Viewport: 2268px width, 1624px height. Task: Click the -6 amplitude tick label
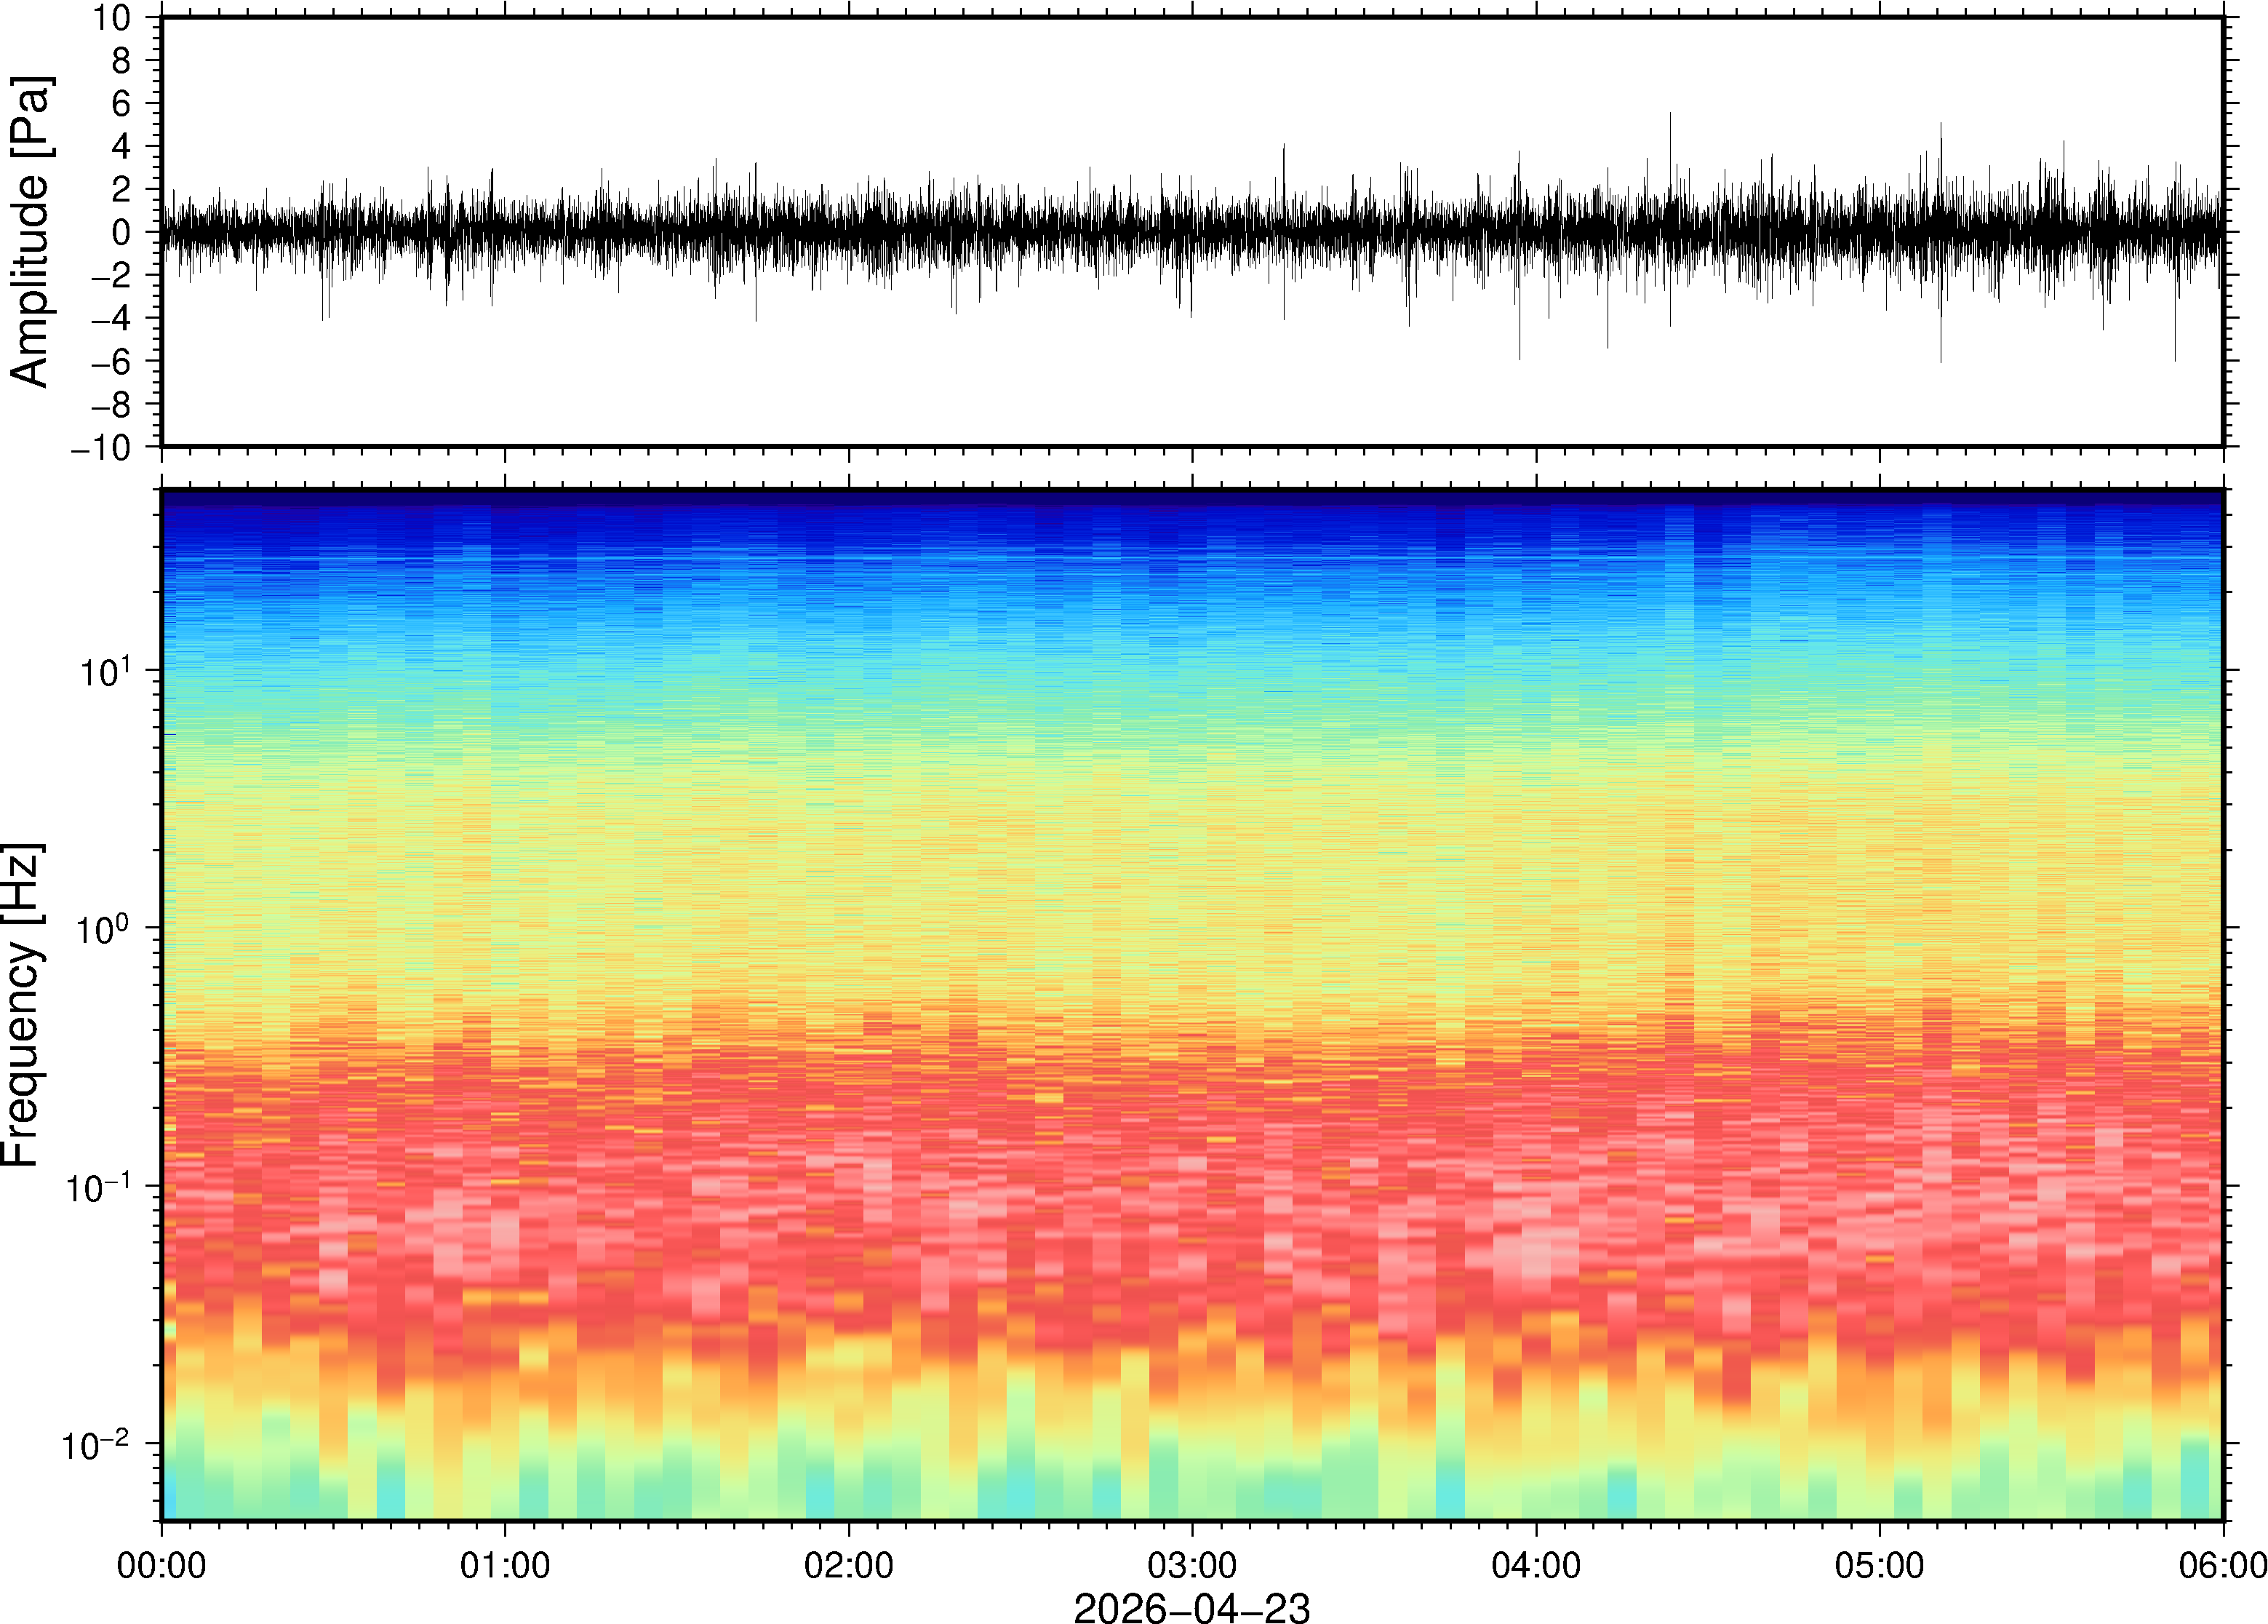tap(111, 361)
